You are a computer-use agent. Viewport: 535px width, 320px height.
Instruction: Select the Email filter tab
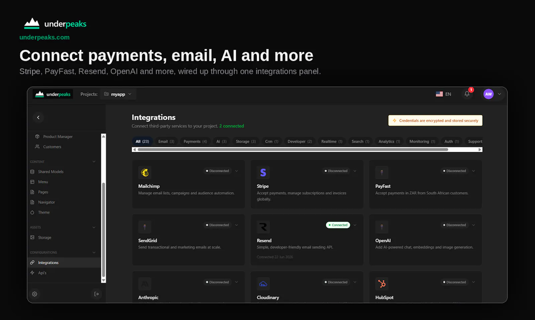(x=166, y=141)
